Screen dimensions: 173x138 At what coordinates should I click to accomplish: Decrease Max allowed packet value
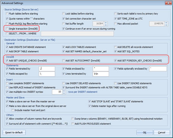click(x=166, y=25)
